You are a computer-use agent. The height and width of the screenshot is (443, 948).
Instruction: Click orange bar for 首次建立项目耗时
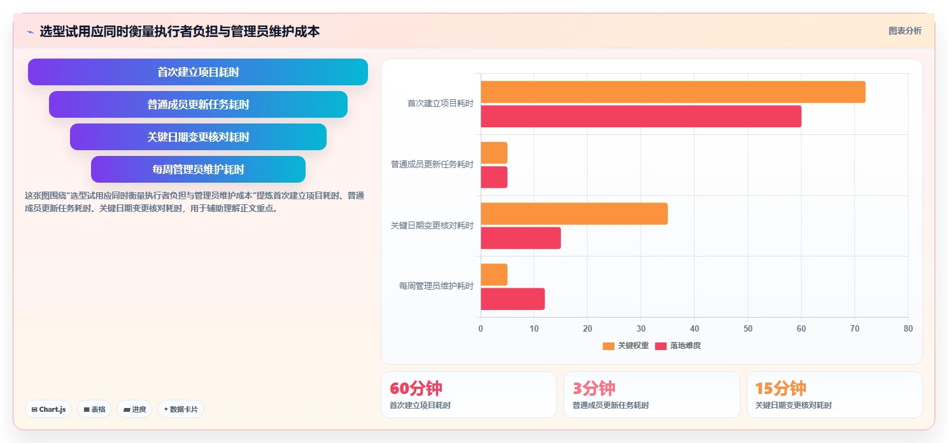[x=673, y=92]
